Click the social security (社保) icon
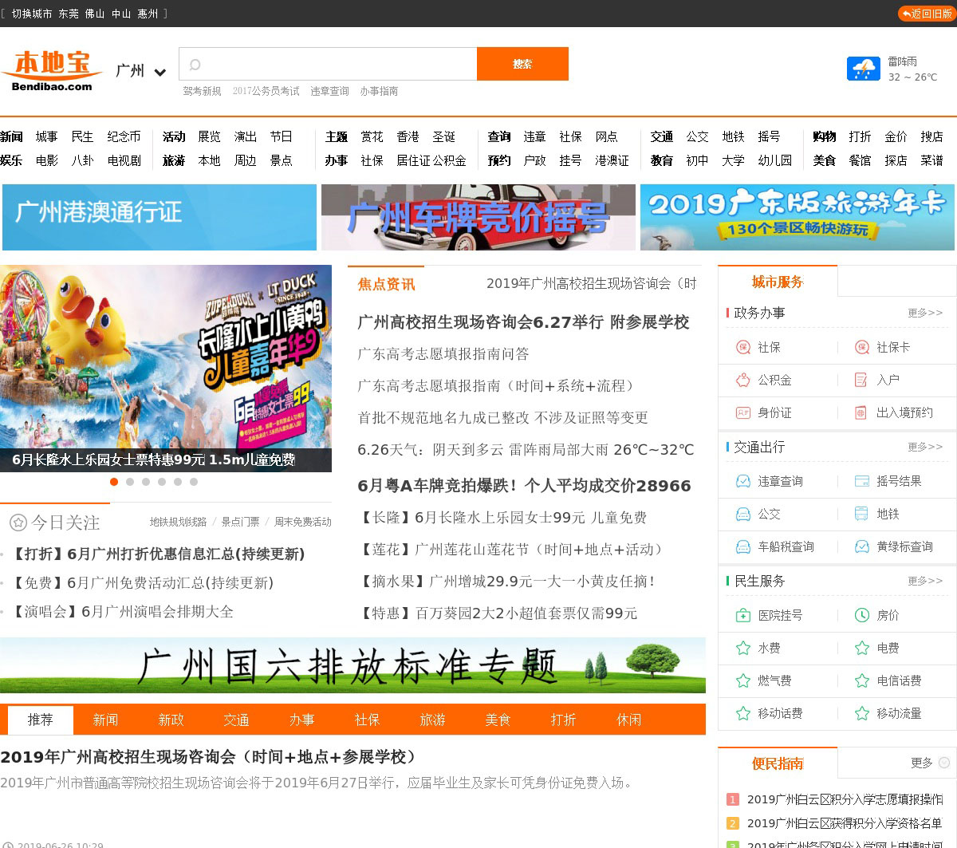This screenshot has width=957, height=848. [742, 347]
